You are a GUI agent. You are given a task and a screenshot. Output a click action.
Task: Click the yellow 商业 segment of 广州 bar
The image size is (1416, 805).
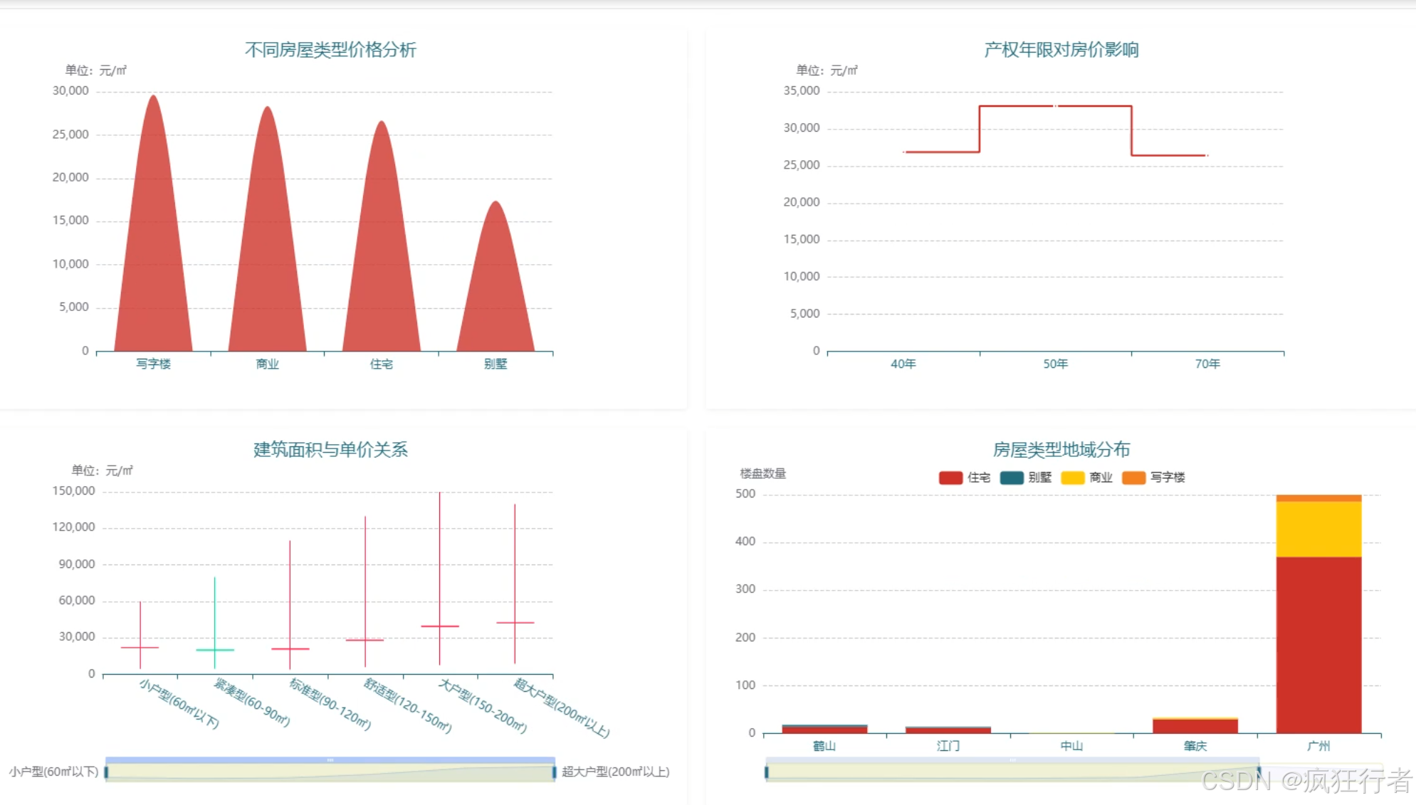[1318, 529]
